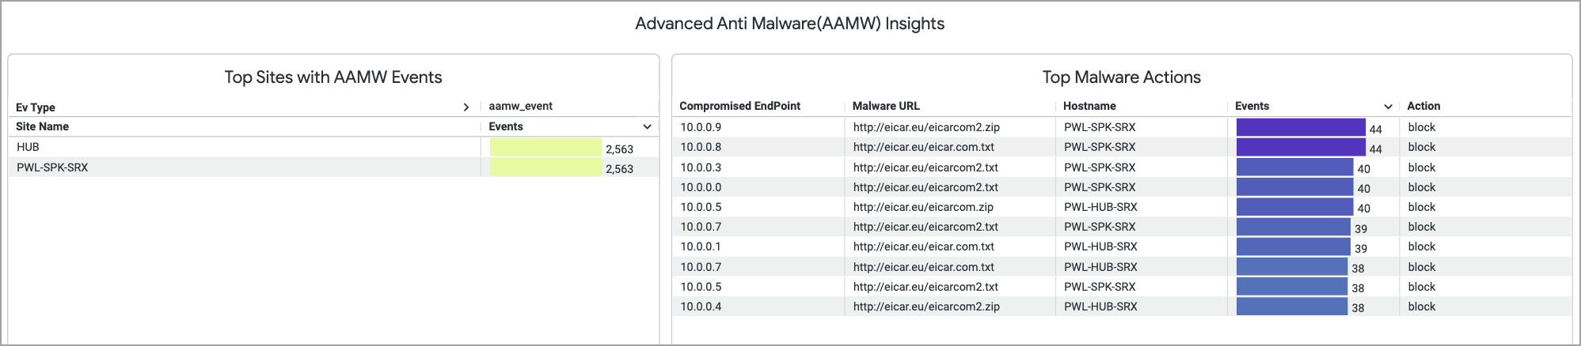Open the eicarcom2.zip URL for 10.0.0.9

tap(926, 127)
